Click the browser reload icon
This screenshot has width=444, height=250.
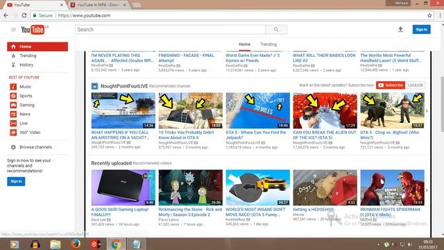(24, 15)
